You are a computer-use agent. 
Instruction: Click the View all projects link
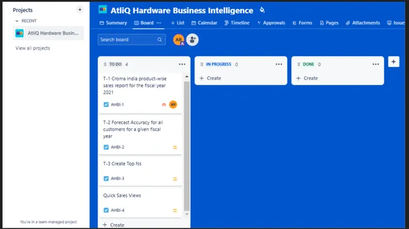(33, 48)
